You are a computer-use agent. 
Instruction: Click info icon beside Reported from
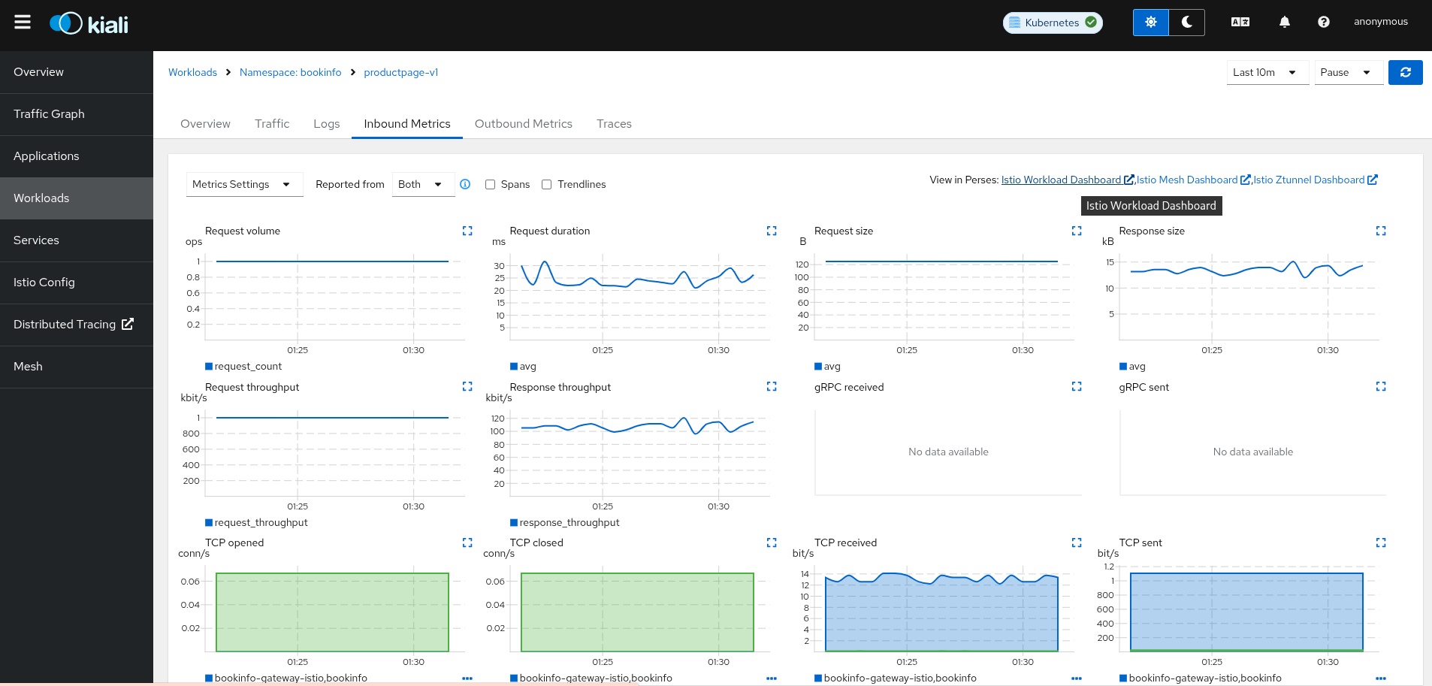(465, 185)
